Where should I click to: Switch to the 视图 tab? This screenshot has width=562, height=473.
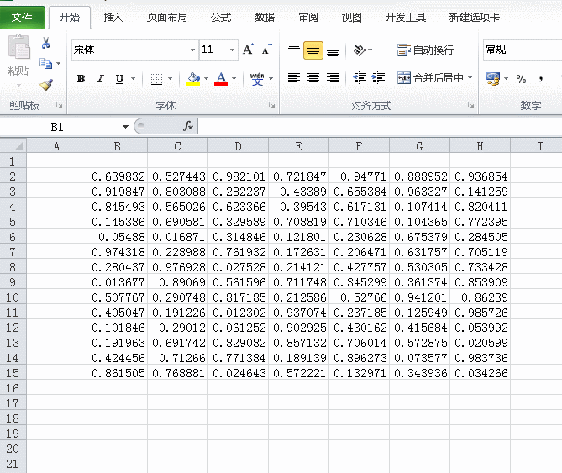coord(351,17)
